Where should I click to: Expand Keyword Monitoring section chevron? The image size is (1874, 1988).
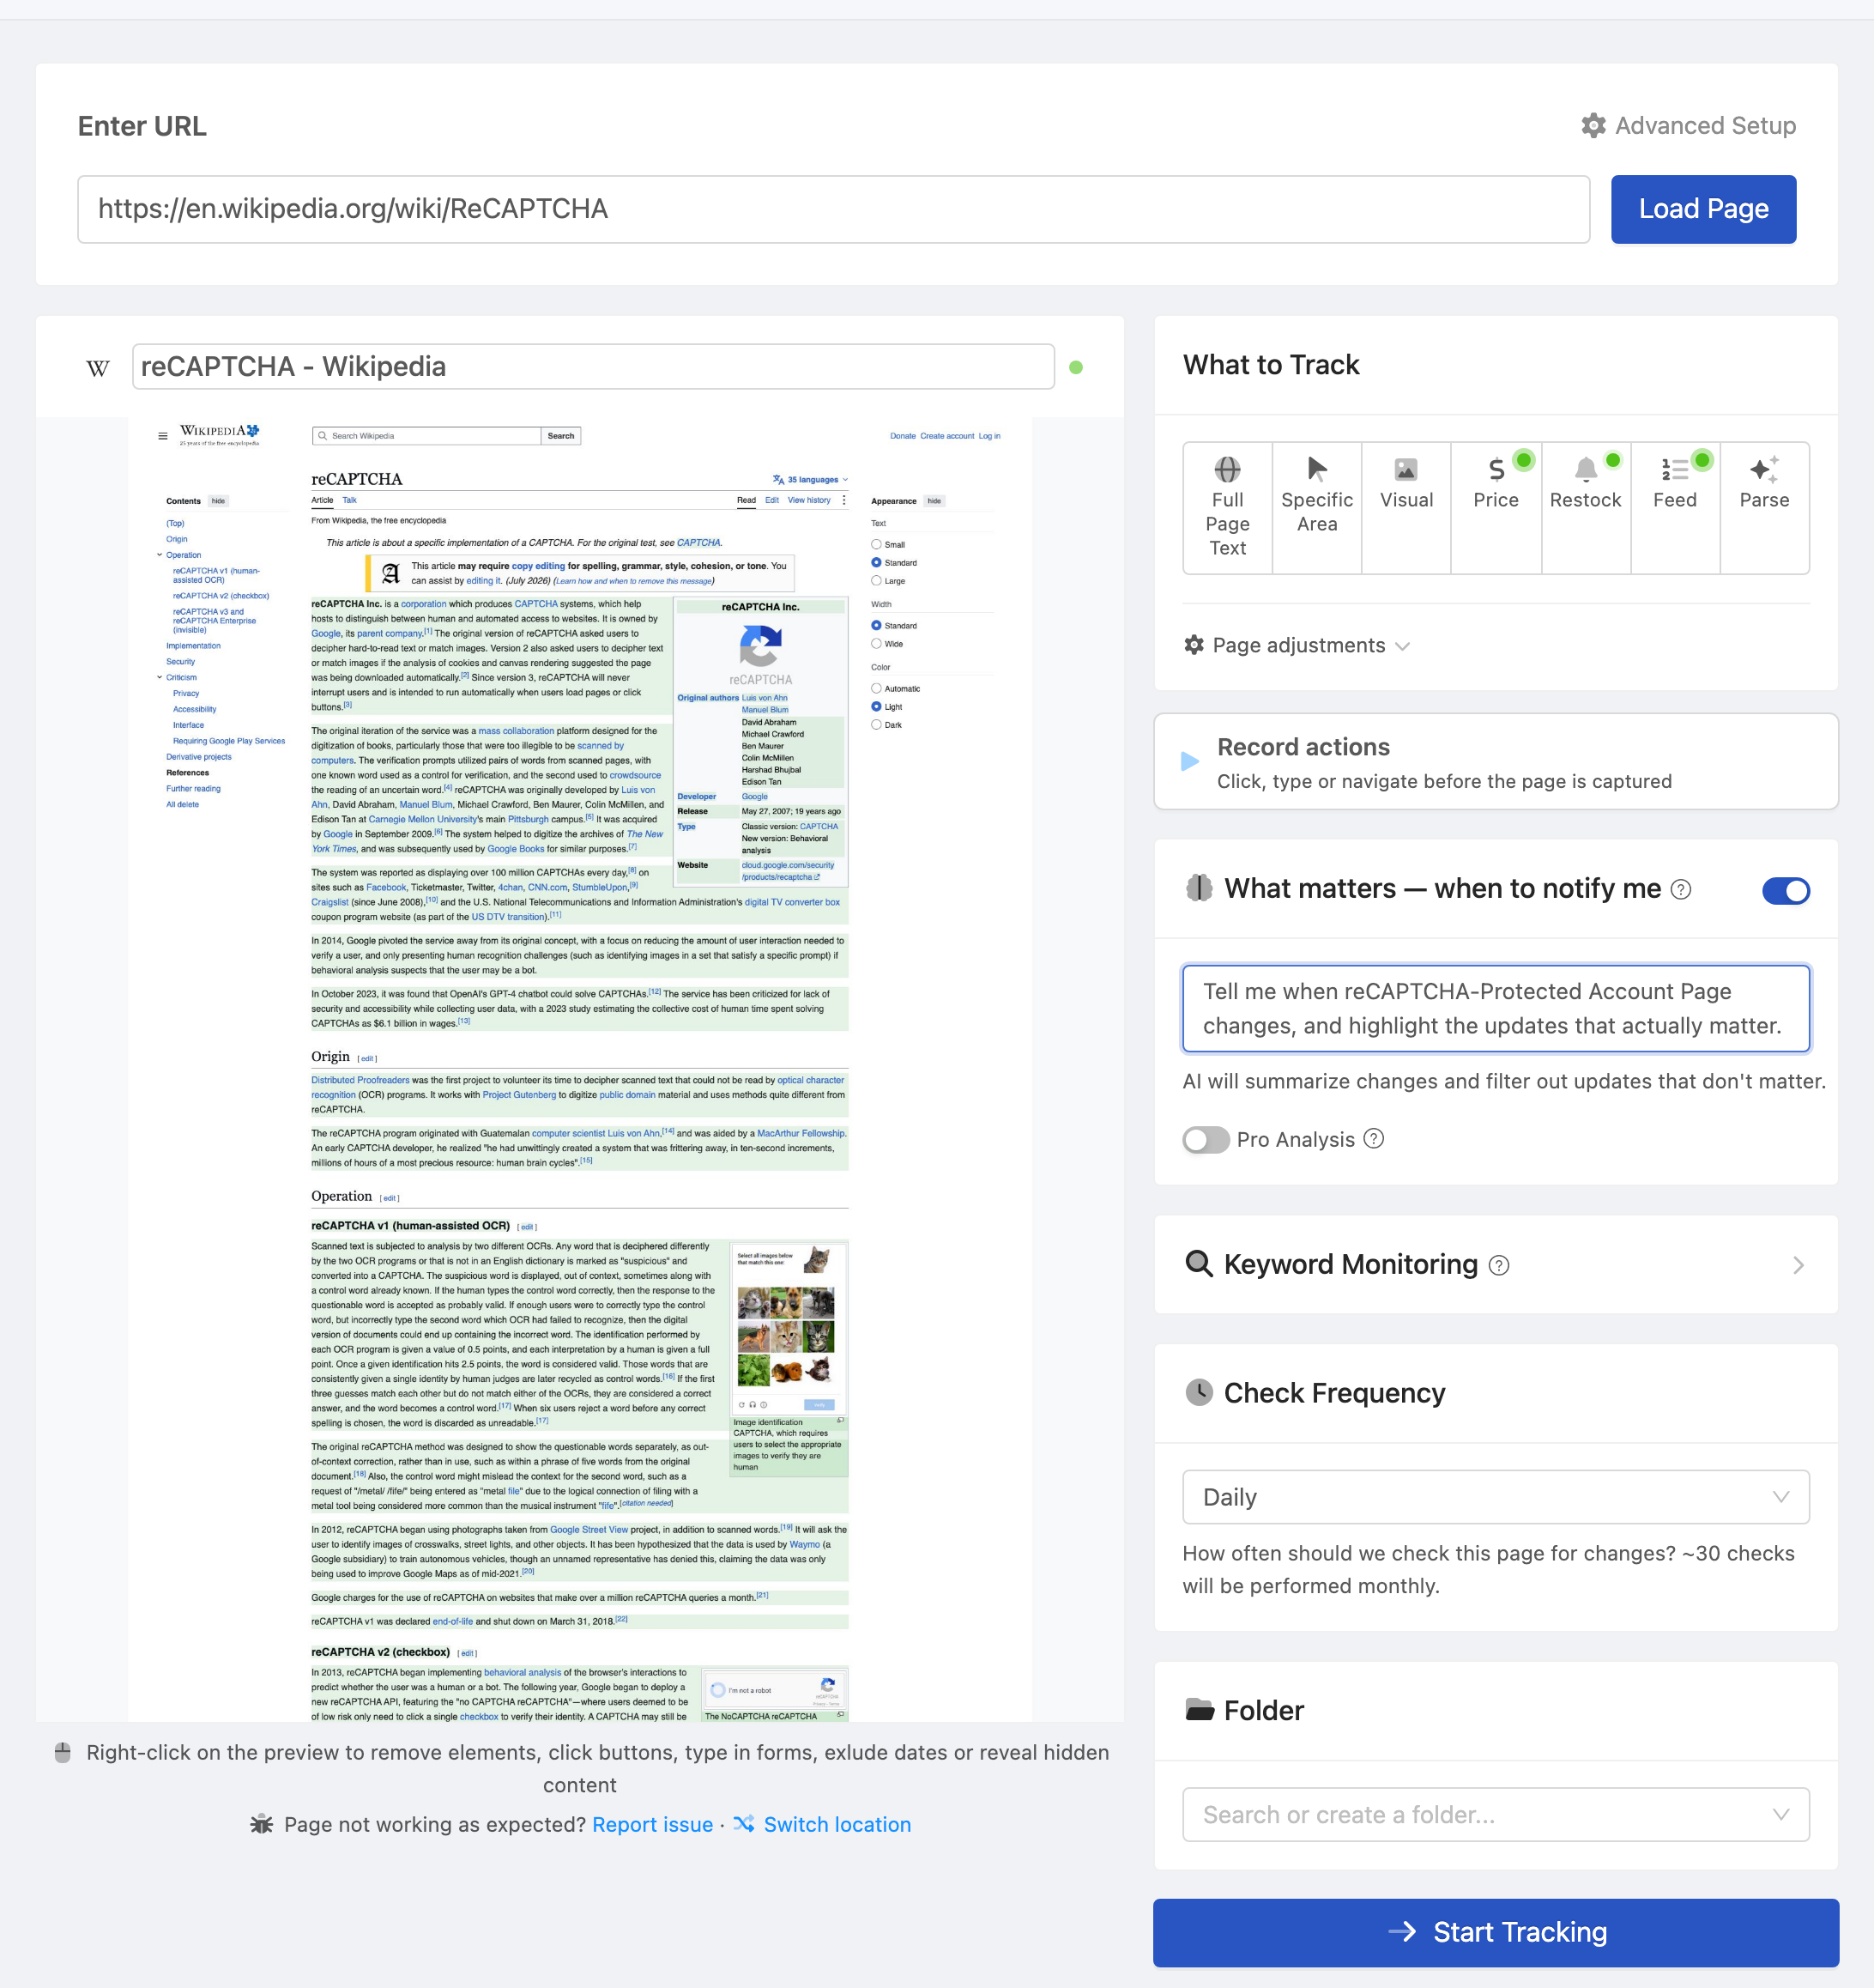(x=1798, y=1265)
